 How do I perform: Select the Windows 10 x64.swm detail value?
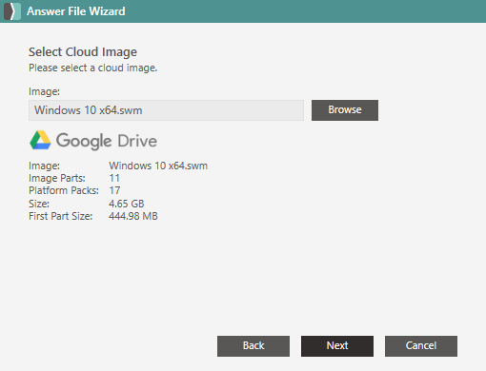point(158,166)
